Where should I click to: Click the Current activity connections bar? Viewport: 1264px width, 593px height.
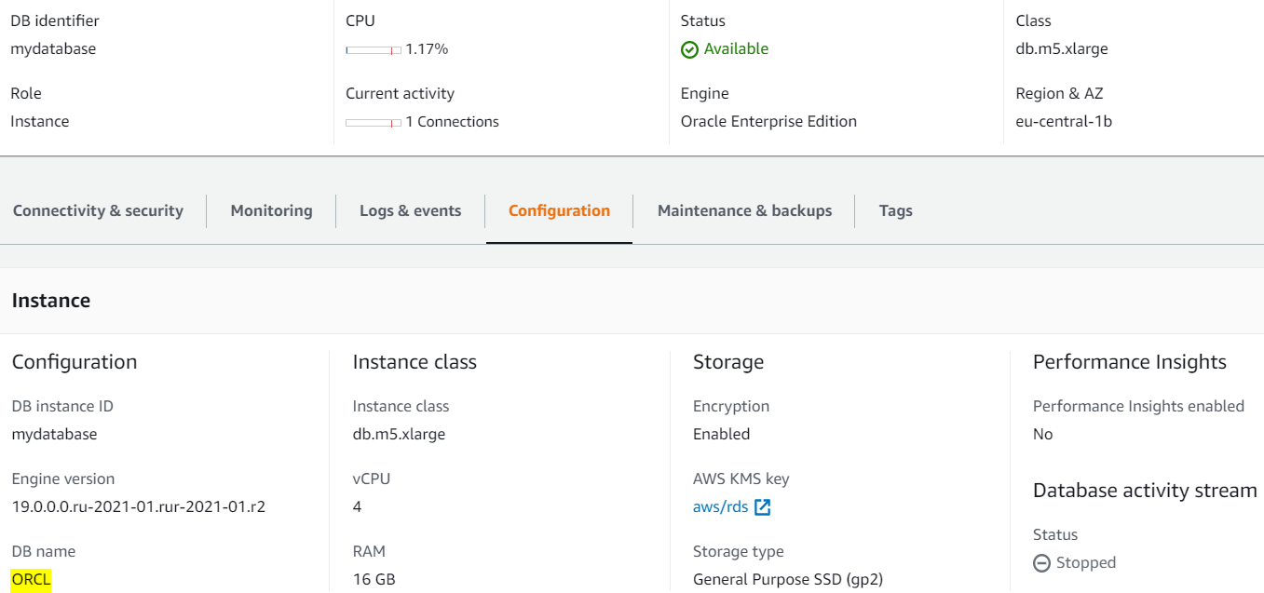tap(373, 123)
